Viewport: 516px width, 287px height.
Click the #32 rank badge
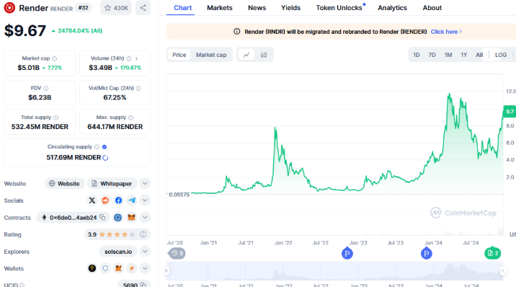tap(84, 7)
